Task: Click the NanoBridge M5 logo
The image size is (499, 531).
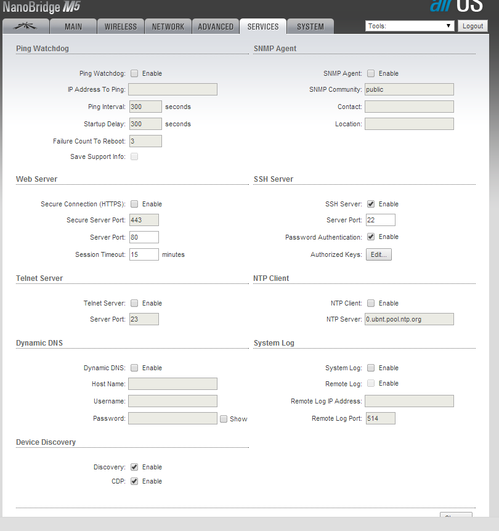Action: pos(42,7)
